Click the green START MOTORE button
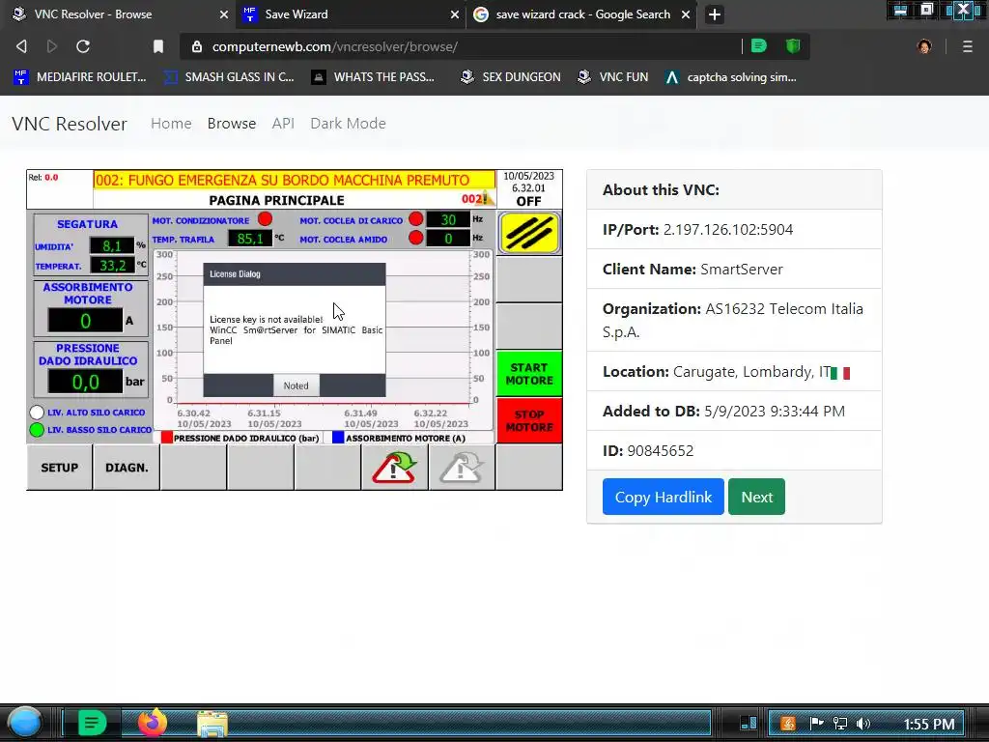Image resolution: width=989 pixels, height=742 pixels. point(529,374)
